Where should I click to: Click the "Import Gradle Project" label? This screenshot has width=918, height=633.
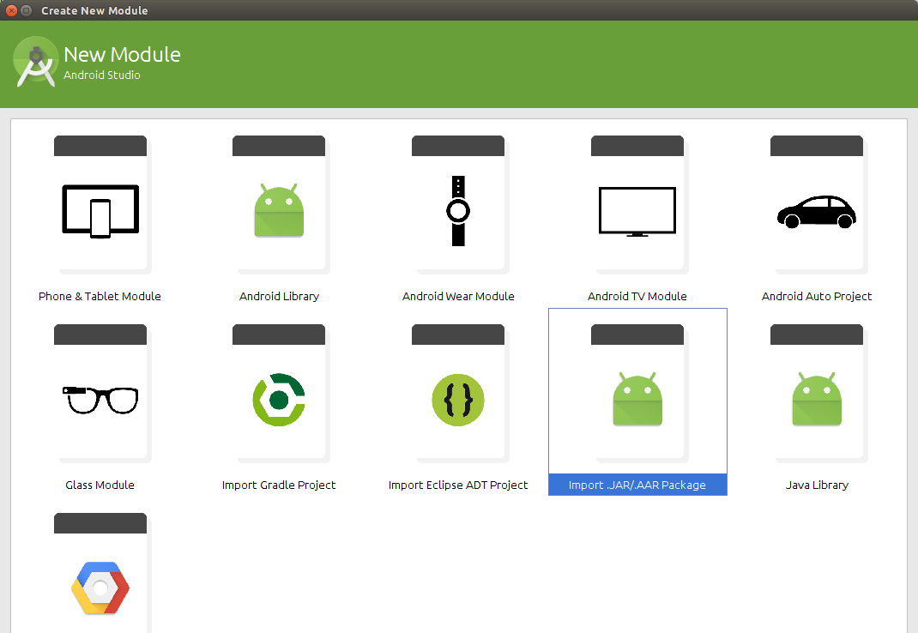click(279, 485)
